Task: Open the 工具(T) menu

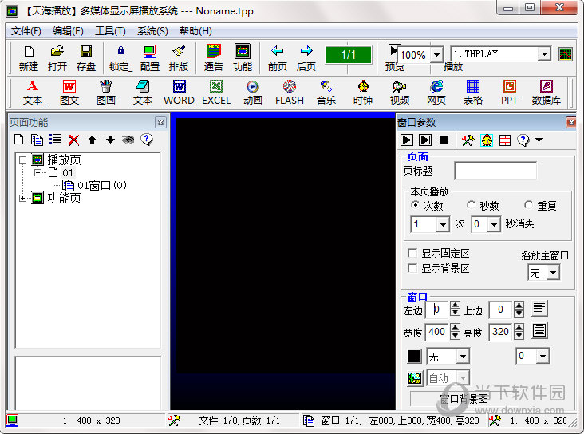Action: pos(110,31)
